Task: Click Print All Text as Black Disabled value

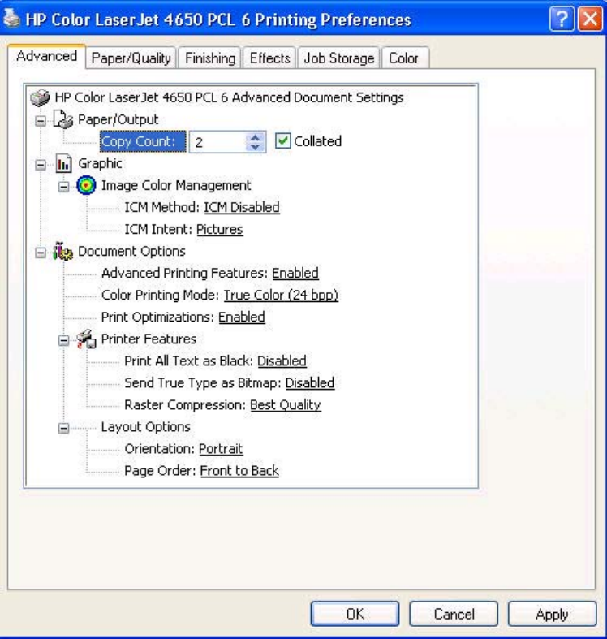Action: [x=282, y=361]
